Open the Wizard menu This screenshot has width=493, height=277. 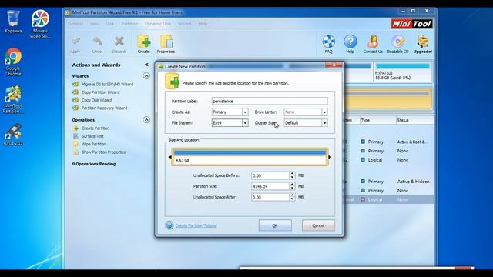click(x=185, y=24)
